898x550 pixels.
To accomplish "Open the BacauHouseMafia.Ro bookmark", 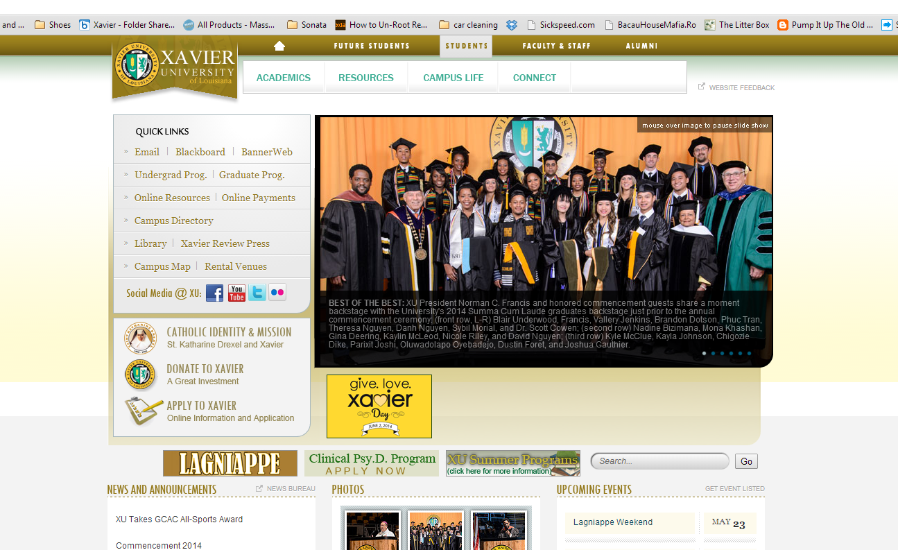I will point(650,24).
